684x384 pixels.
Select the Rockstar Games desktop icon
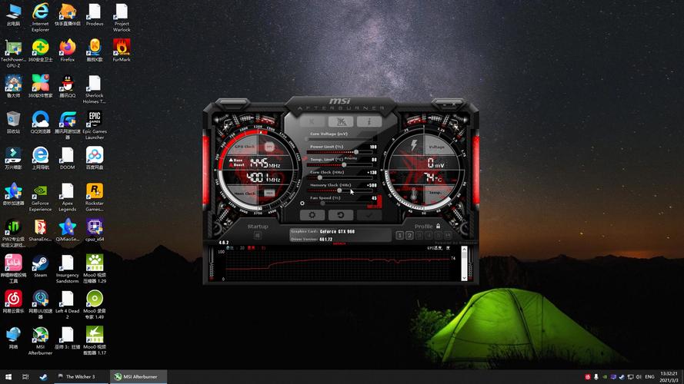94,197
